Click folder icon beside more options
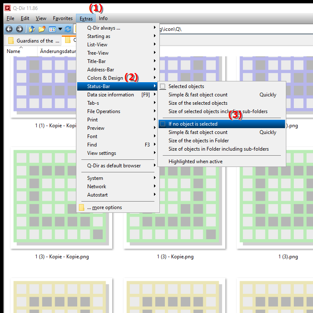Screen dimensions: 313x313 point(81,207)
